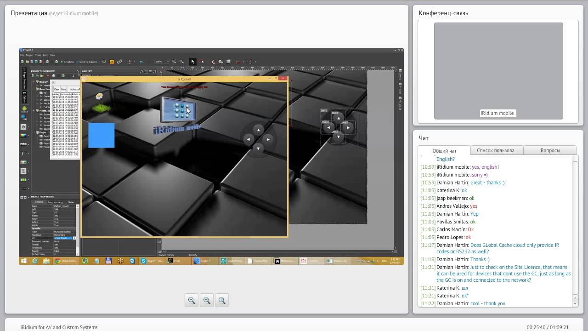Screen dimensions: 588x331
Task: Open the Общий чат tab
Action: [x=444, y=150]
